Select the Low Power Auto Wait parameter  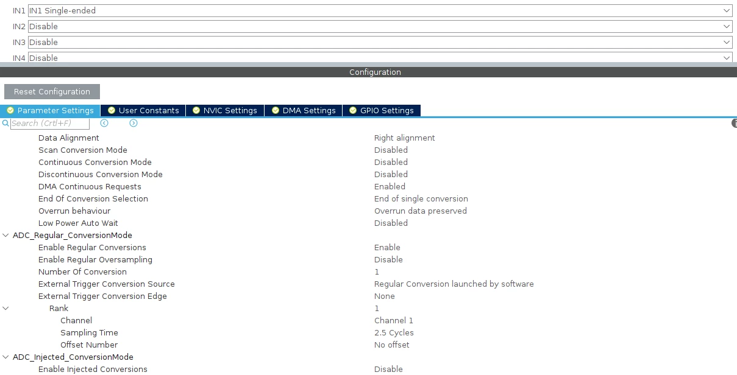pyautogui.click(x=78, y=223)
